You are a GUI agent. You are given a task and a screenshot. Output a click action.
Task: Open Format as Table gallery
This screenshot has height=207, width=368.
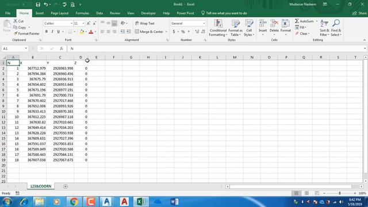(x=235, y=28)
